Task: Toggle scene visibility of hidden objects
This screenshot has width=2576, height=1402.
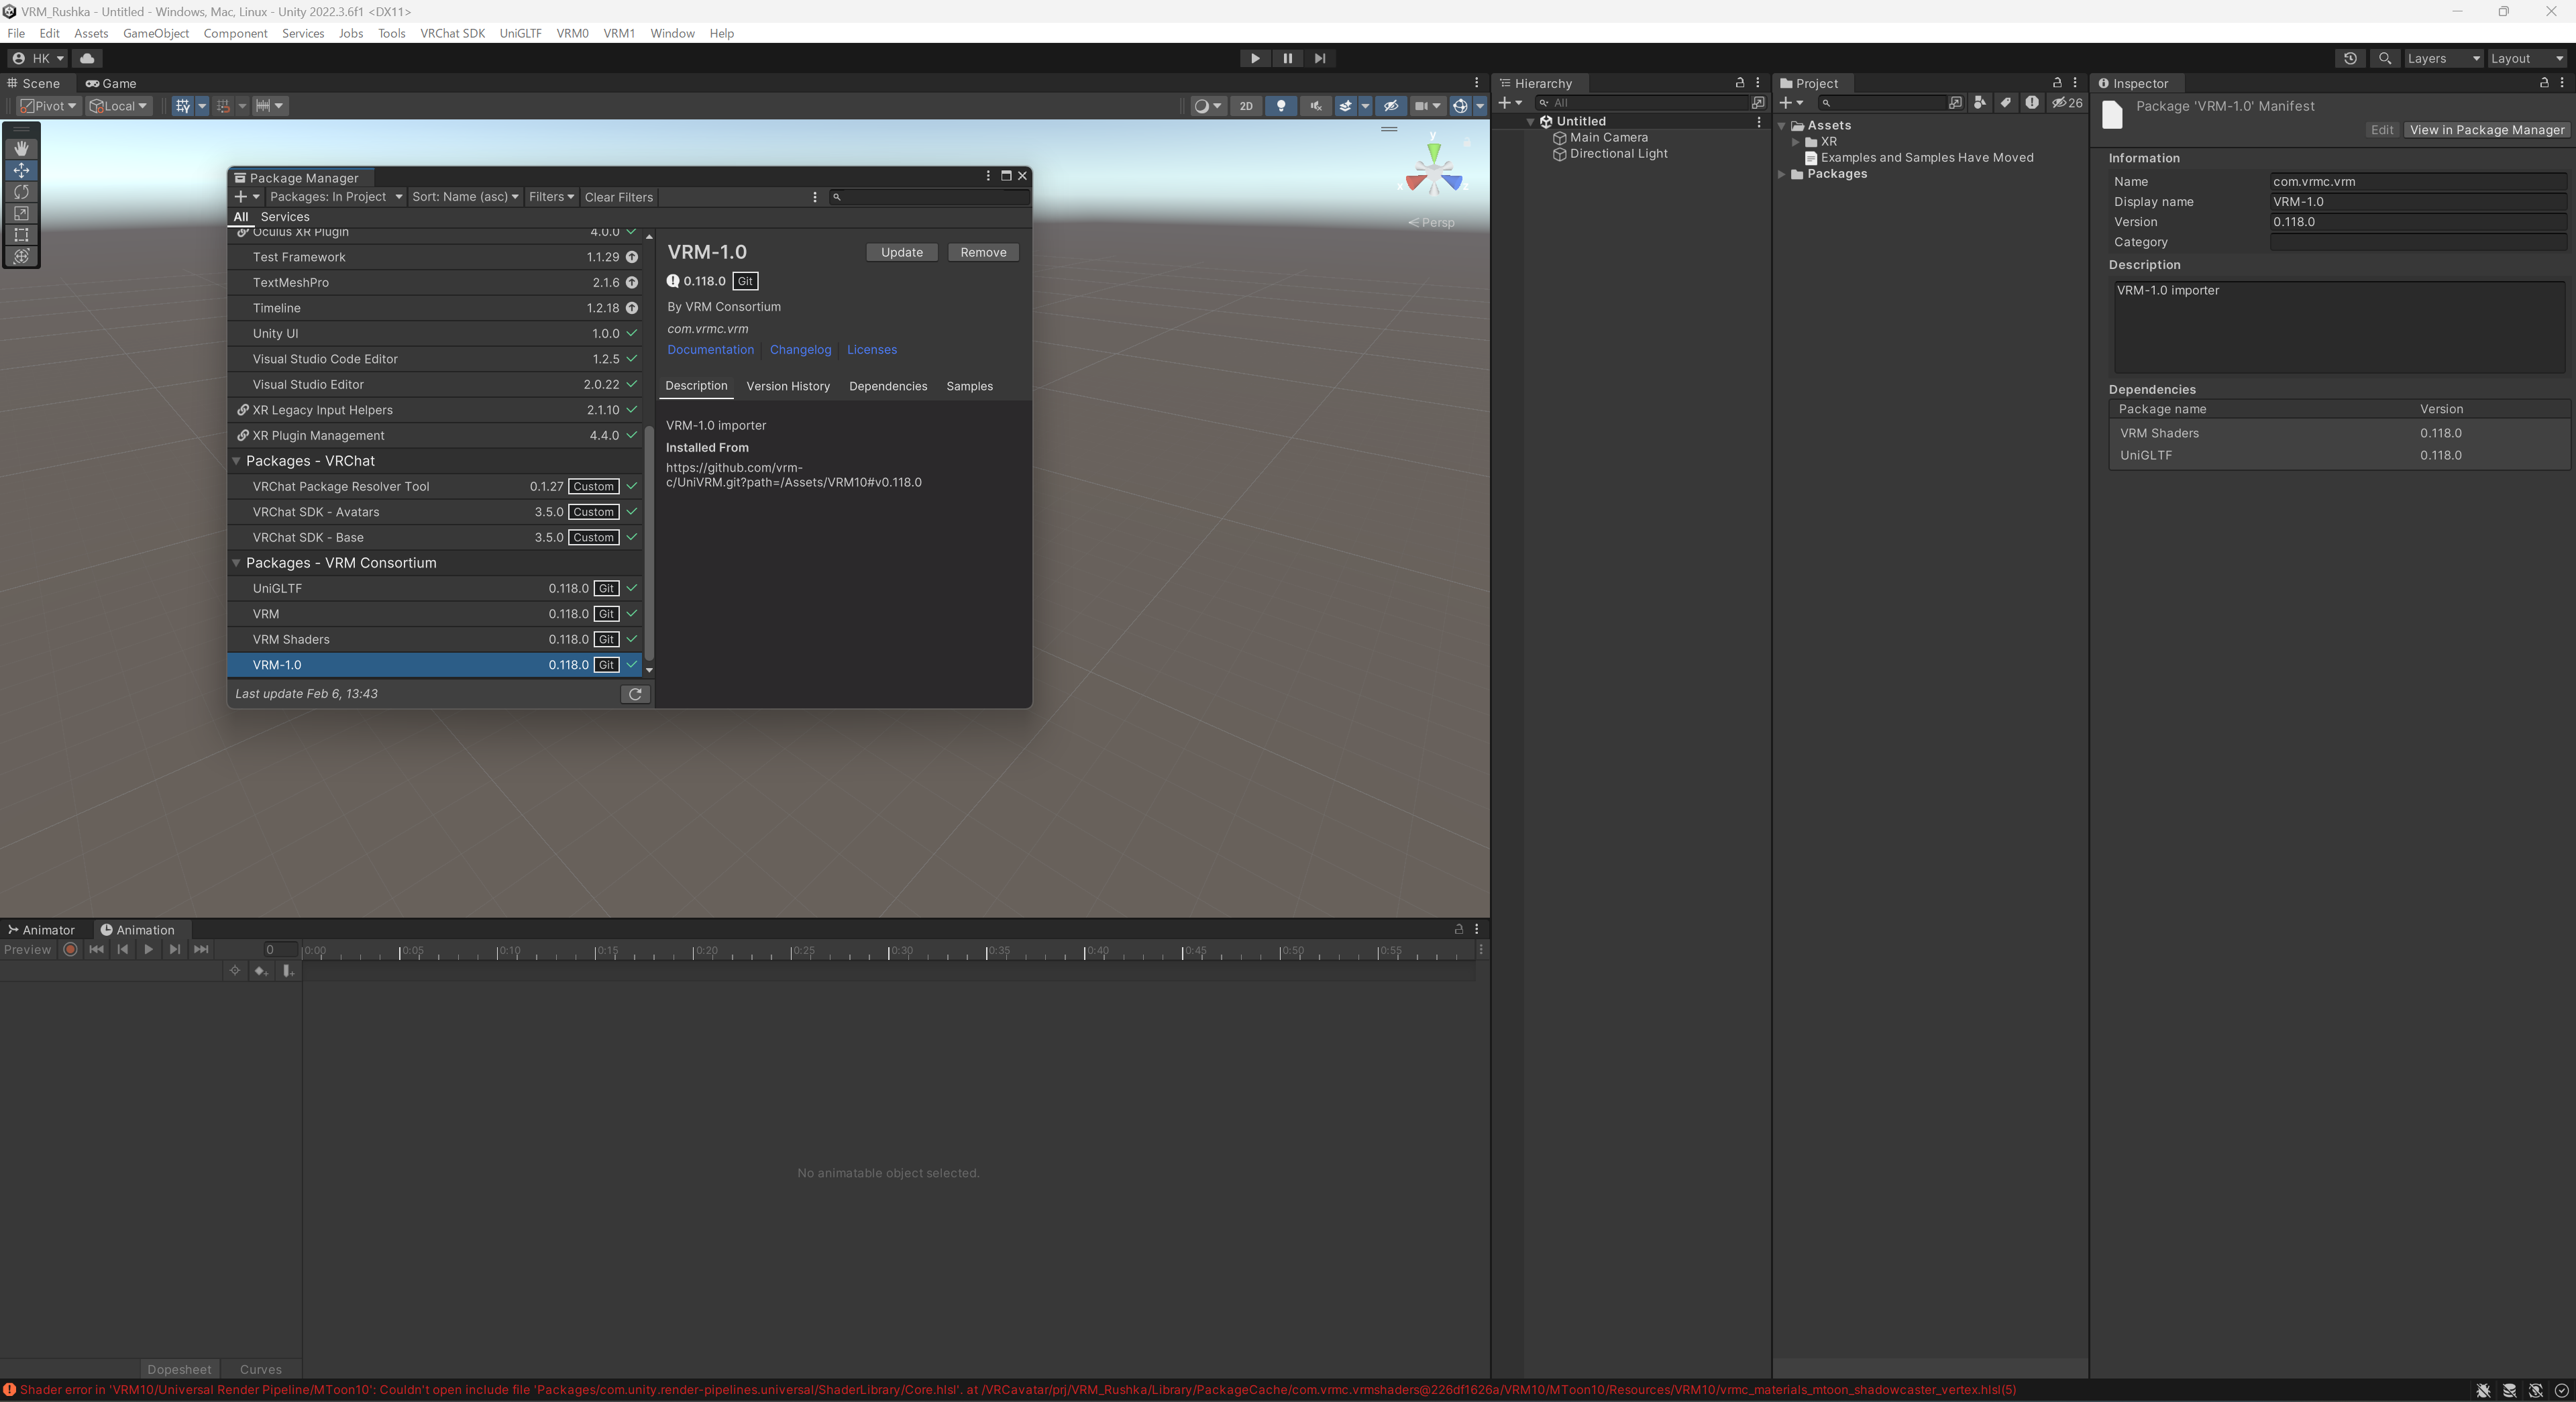Action: pos(1391,106)
